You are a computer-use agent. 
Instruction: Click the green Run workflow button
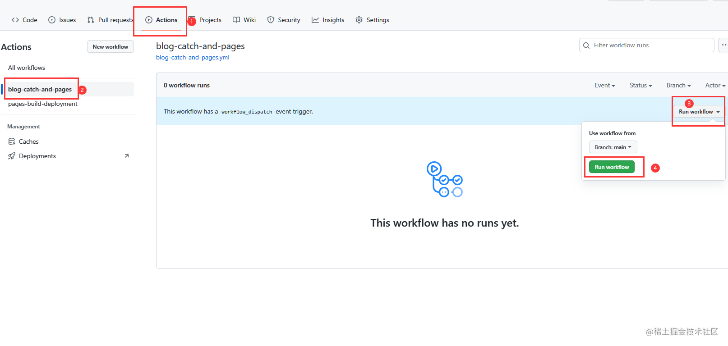point(612,167)
